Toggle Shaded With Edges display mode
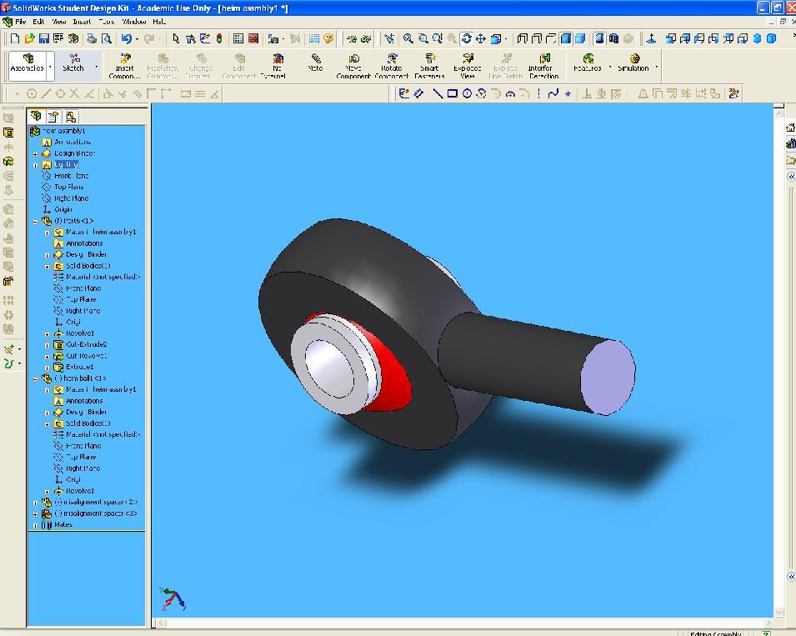The image size is (796, 636). click(x=566, y=38)
